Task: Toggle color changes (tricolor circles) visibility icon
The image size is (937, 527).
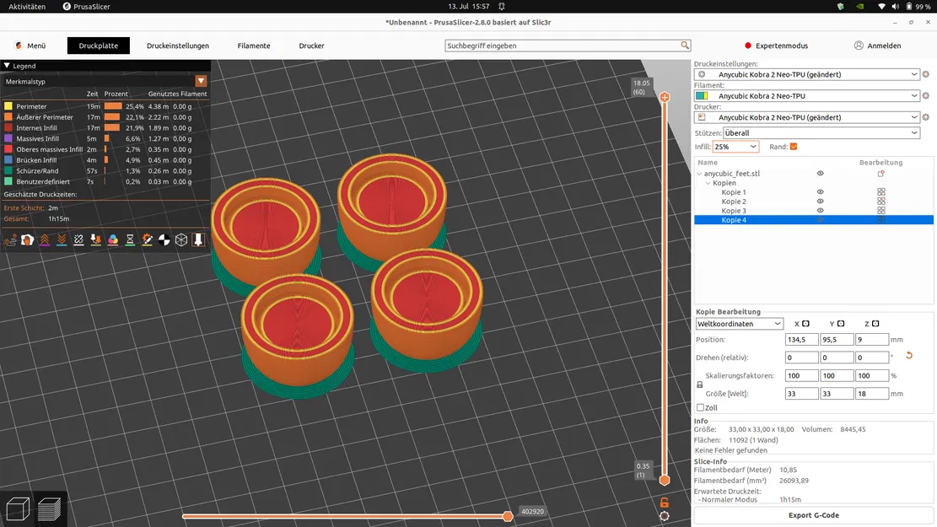Action: pos(113,240)
